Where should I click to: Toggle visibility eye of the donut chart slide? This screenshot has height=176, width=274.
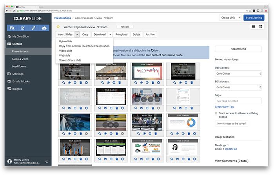click(x=177, y=134)
